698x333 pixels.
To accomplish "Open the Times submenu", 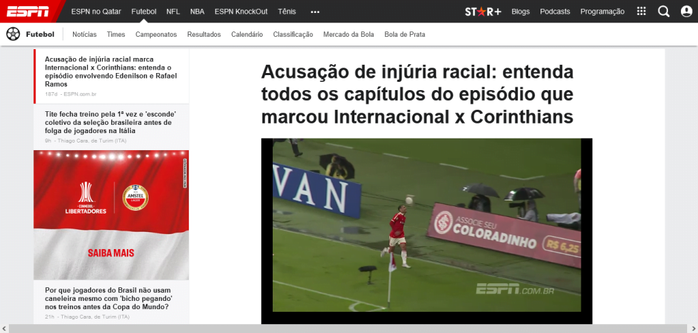I will [x=116, y=34].
